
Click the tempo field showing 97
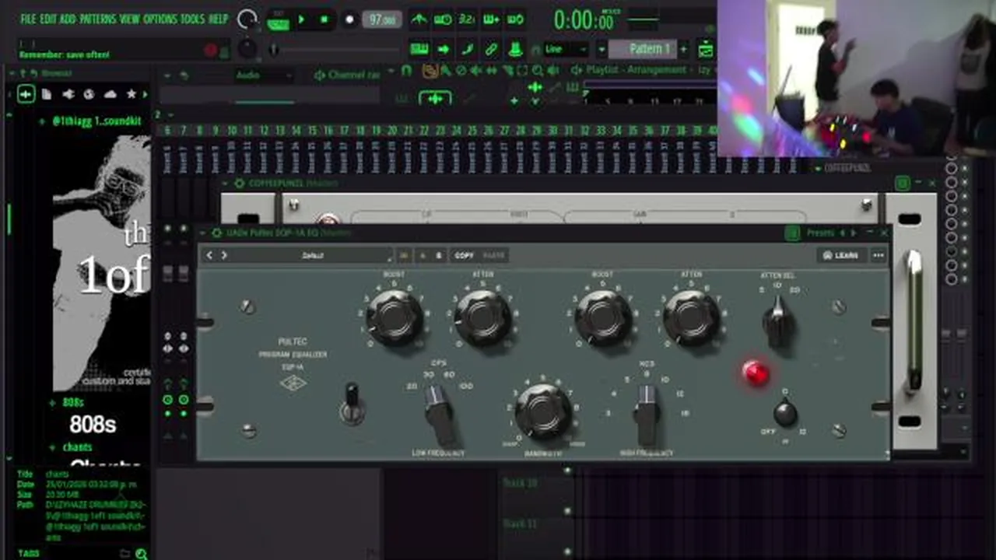point(382,19)
